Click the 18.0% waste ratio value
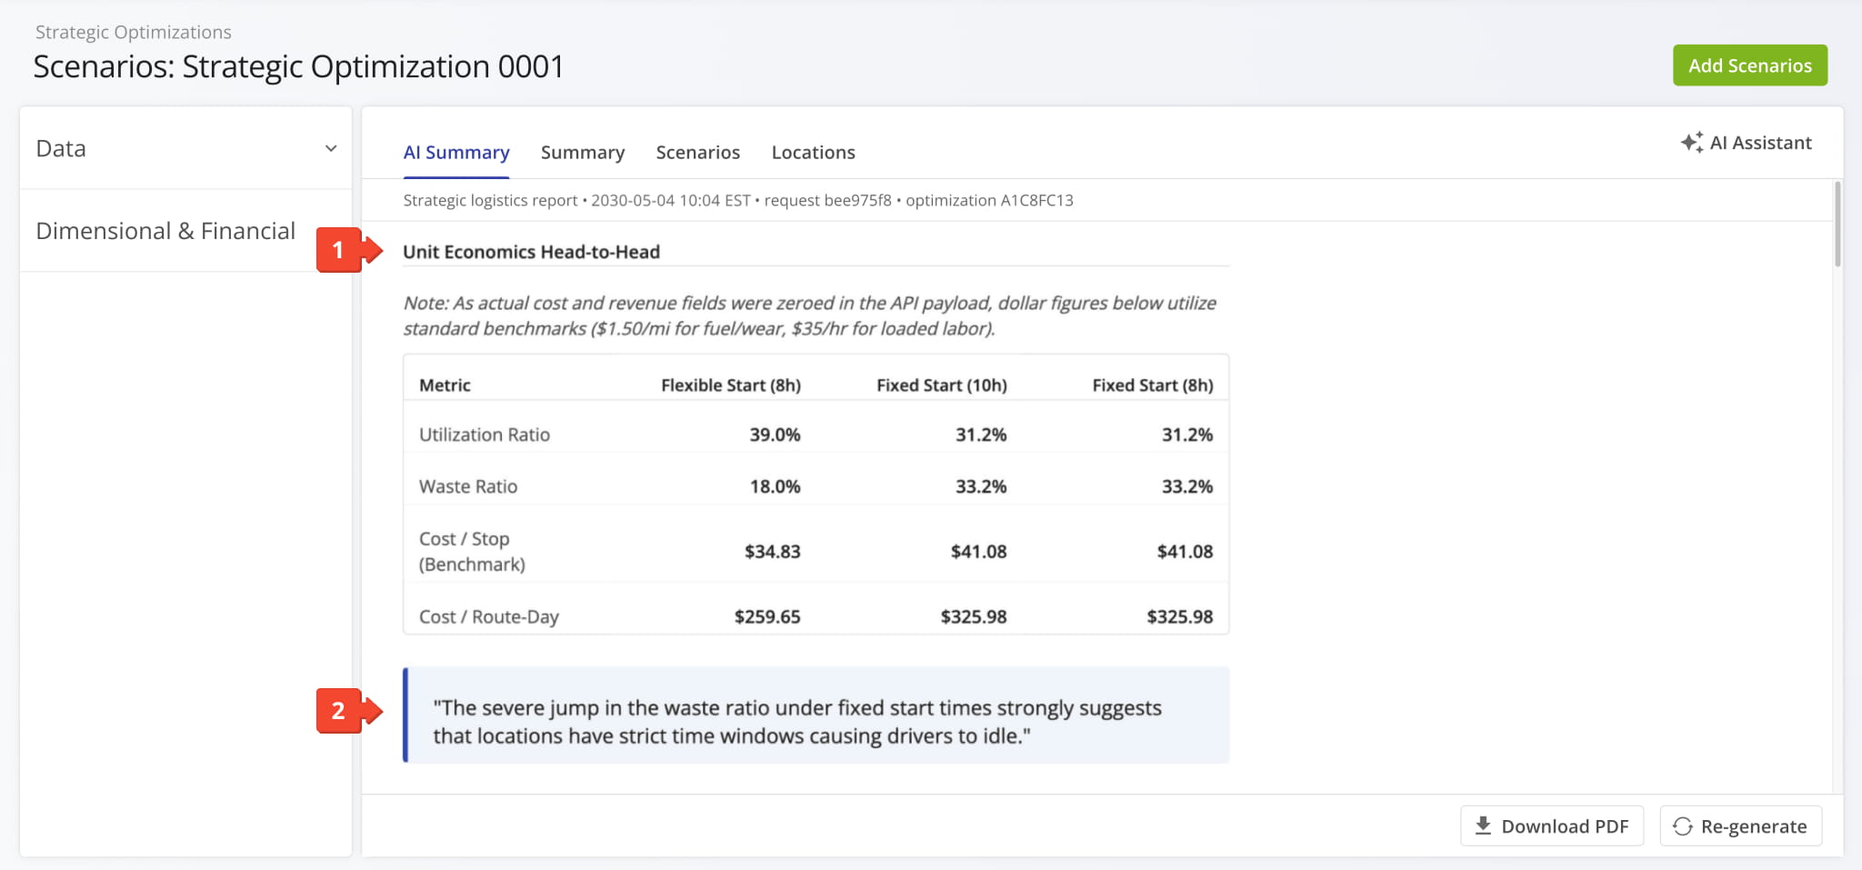The width and height of the screenshot is (1862, 870). (x=775, y=486)
